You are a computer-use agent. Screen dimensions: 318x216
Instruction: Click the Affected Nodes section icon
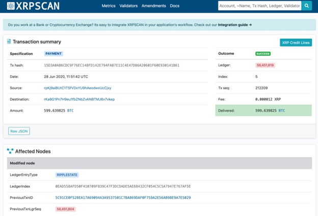10,151
